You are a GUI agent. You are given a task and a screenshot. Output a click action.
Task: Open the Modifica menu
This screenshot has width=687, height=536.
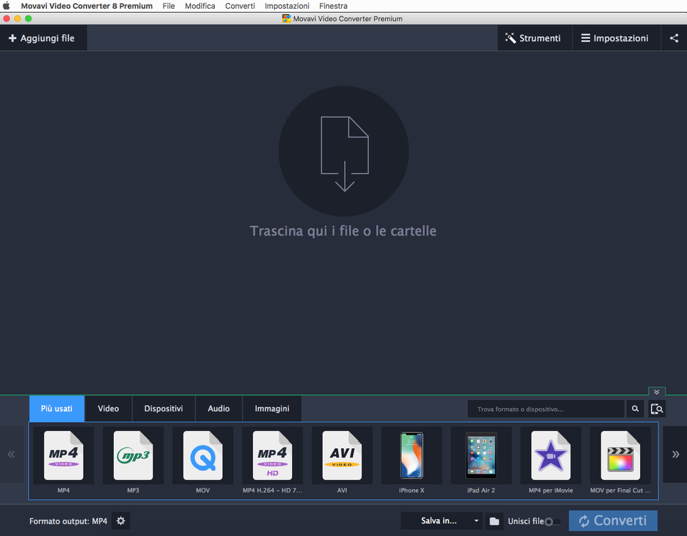pyautogui.click(x=200, y=6)
